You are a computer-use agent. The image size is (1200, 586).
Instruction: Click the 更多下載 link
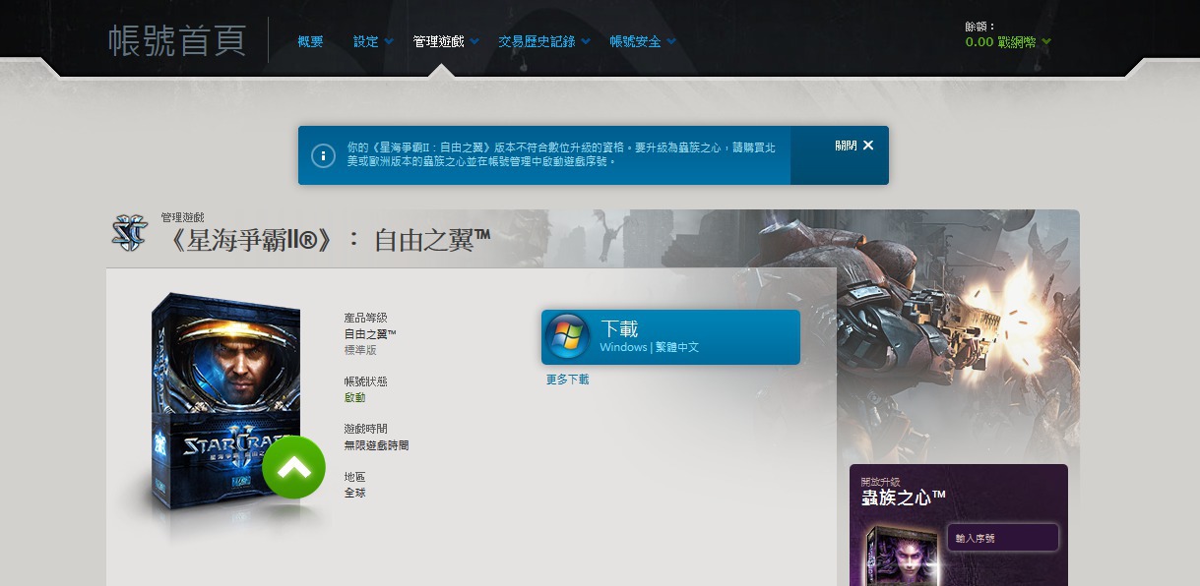coord(568,380)
